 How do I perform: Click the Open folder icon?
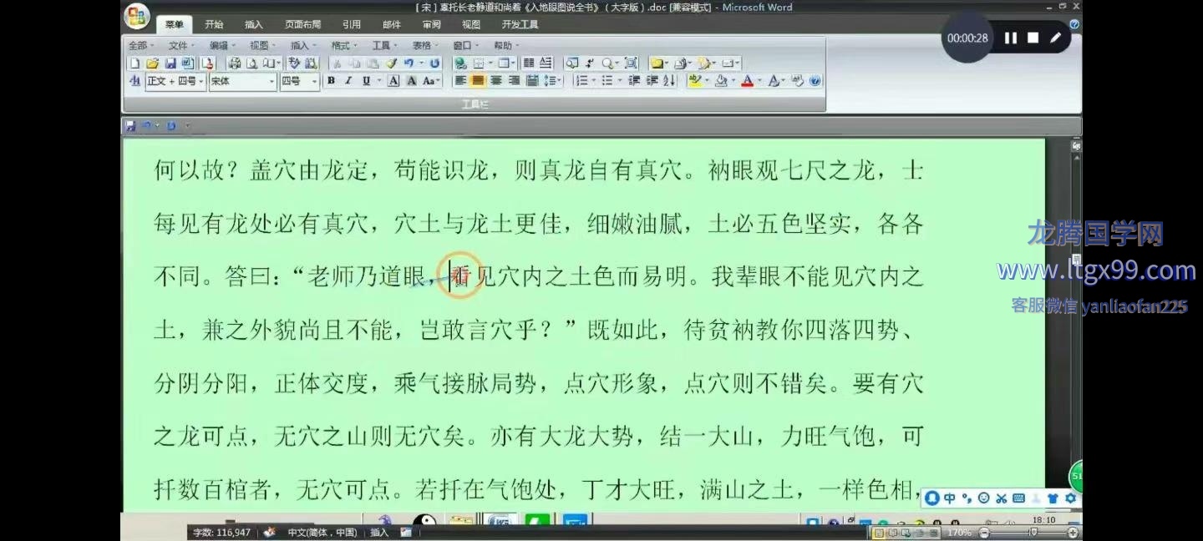point(152,63)
